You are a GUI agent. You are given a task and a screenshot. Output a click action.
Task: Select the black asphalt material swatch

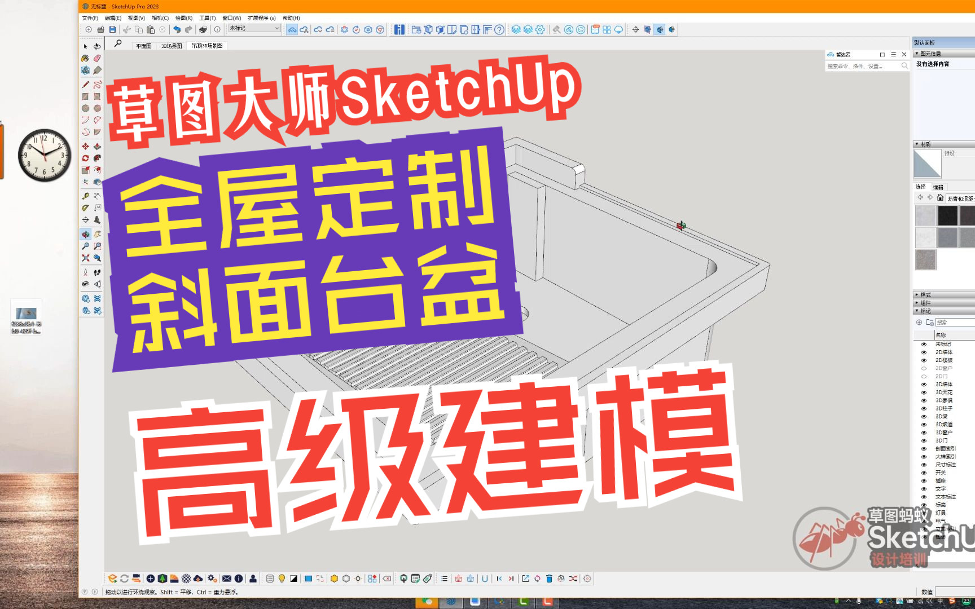pos(947,215)
